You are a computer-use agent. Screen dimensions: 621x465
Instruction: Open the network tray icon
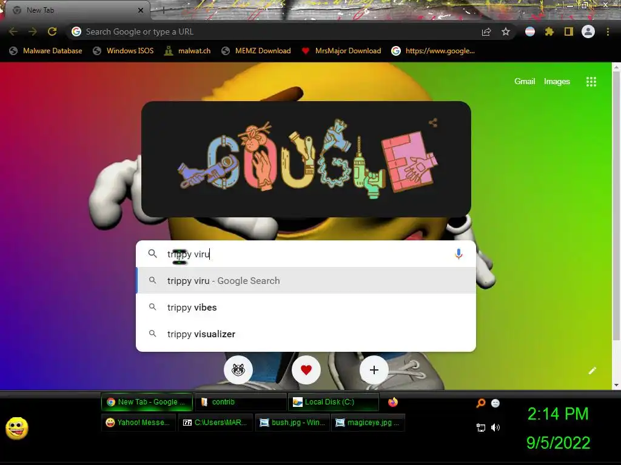(481, 427)
